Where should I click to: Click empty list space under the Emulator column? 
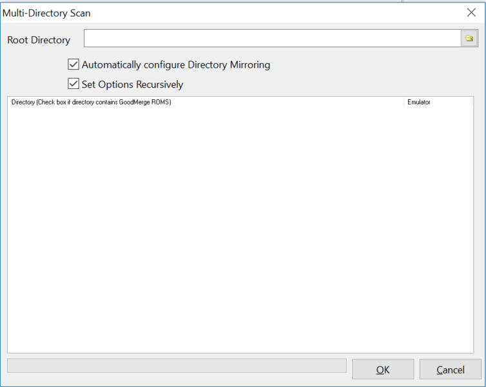[x=438, y=226]
